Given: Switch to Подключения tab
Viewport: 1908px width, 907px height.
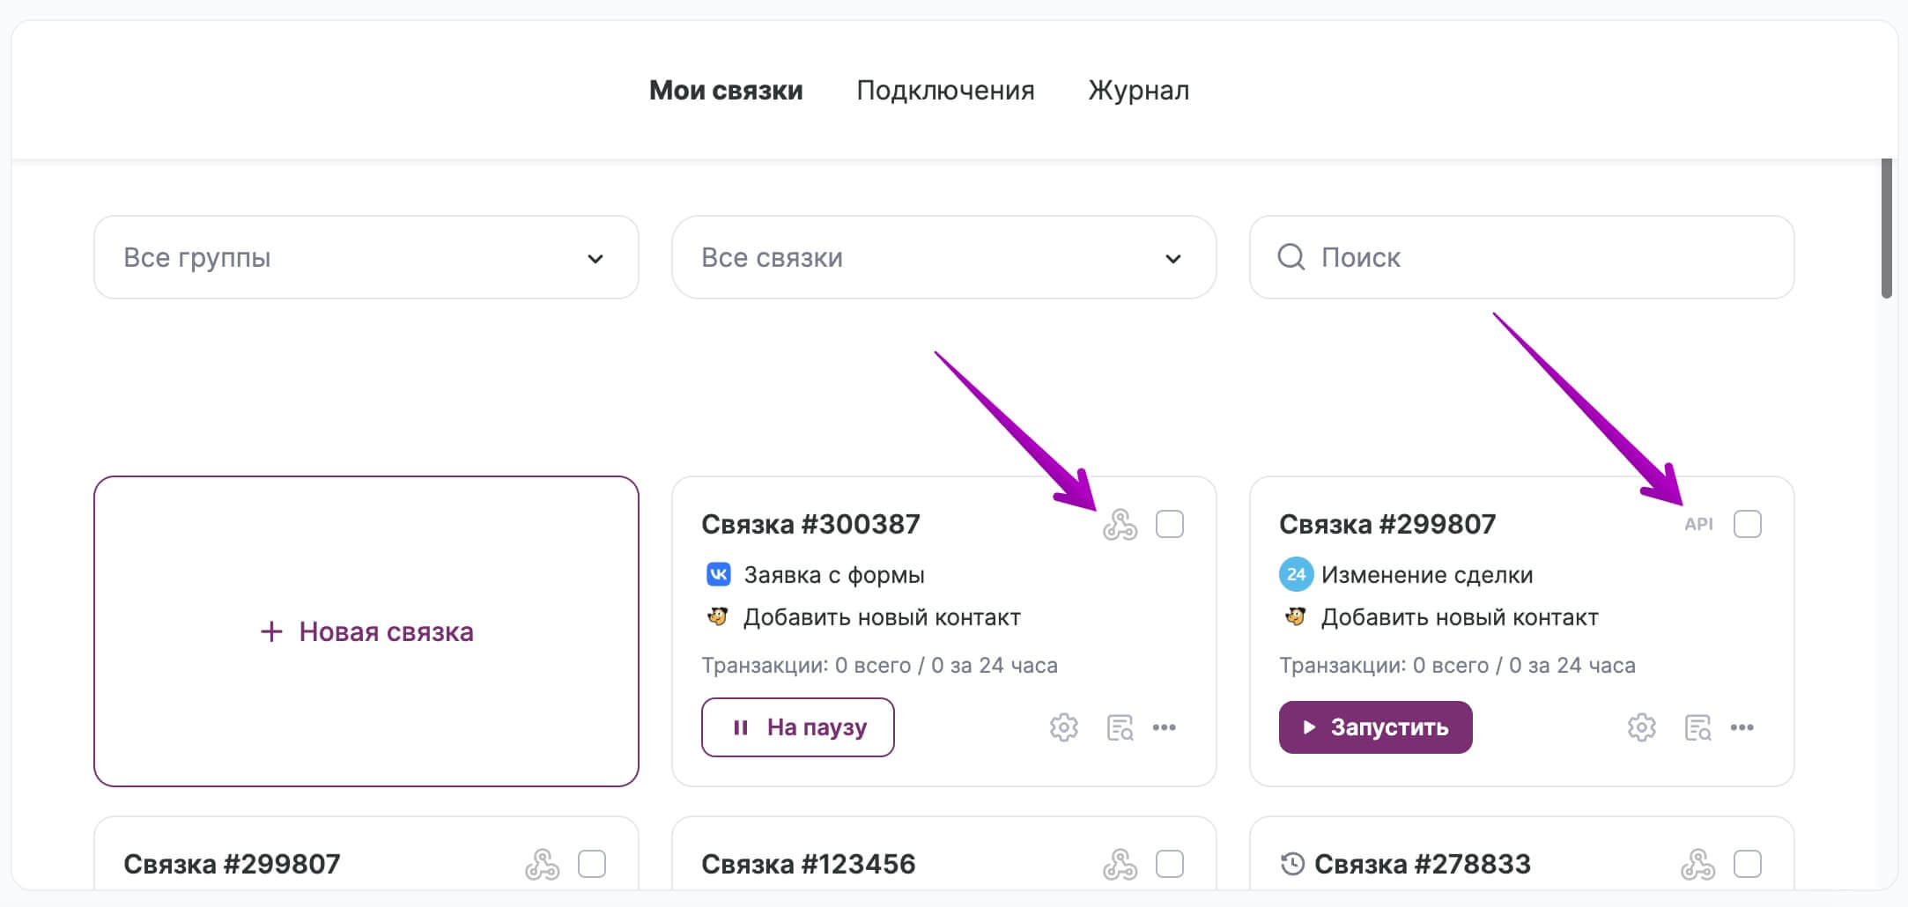Looking at the screenshot, I should tap(945, 90).
